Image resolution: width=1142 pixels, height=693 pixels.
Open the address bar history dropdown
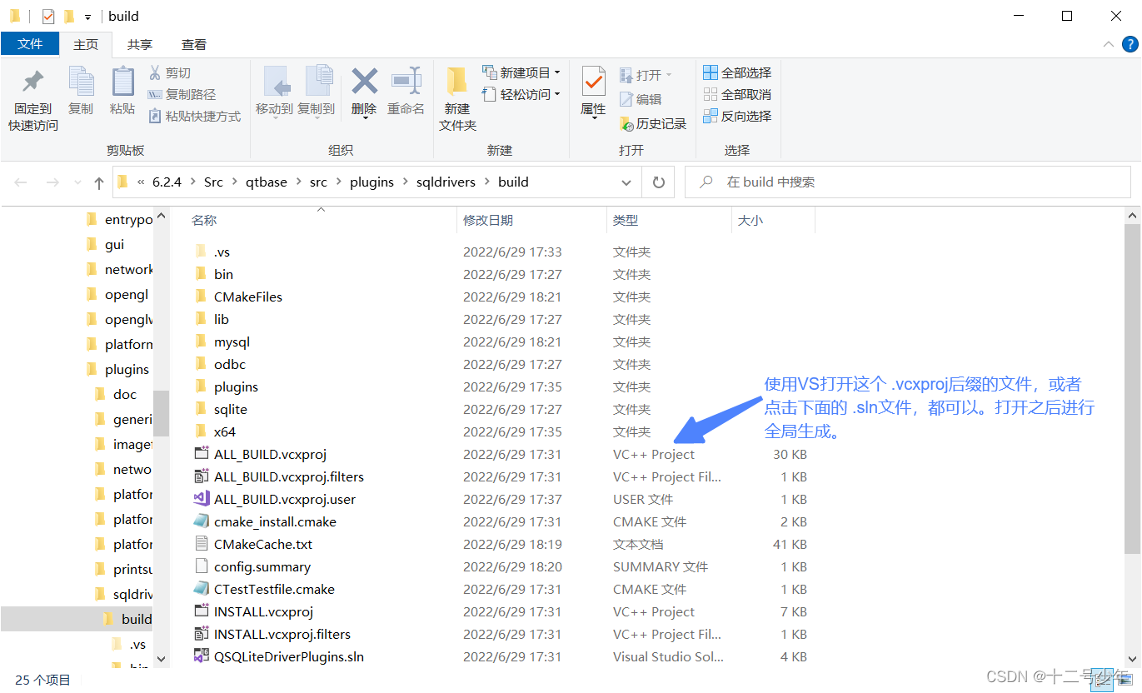coord(626,182)
